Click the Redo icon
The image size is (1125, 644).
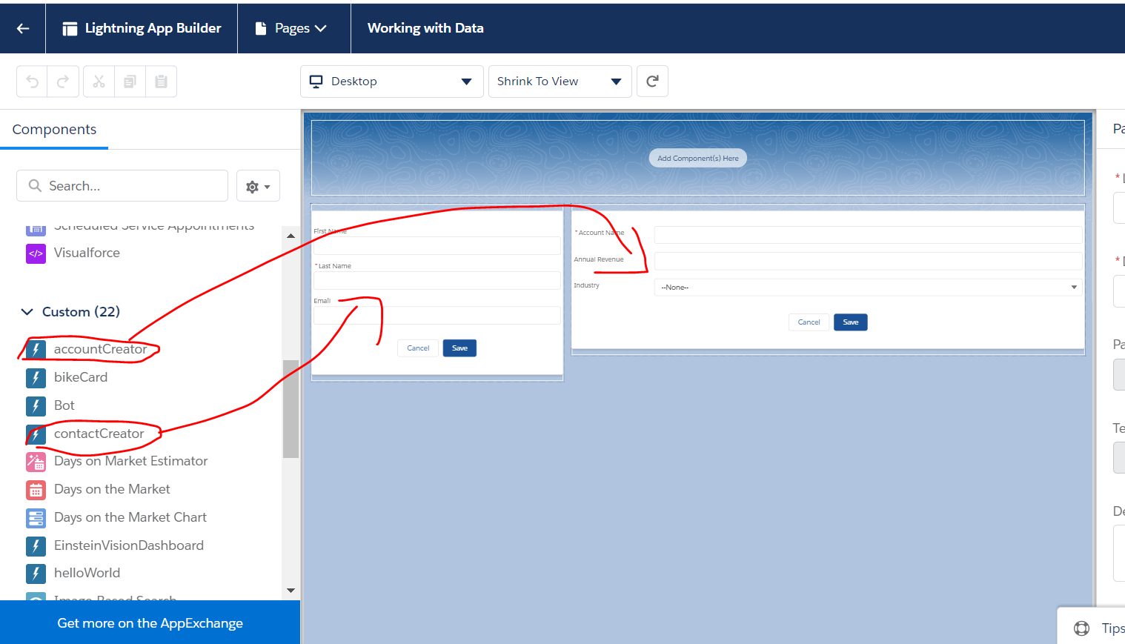point(63,81)
